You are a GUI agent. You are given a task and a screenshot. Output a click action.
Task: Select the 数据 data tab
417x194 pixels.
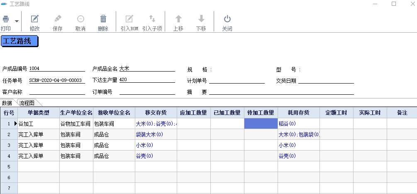(7, 103)
